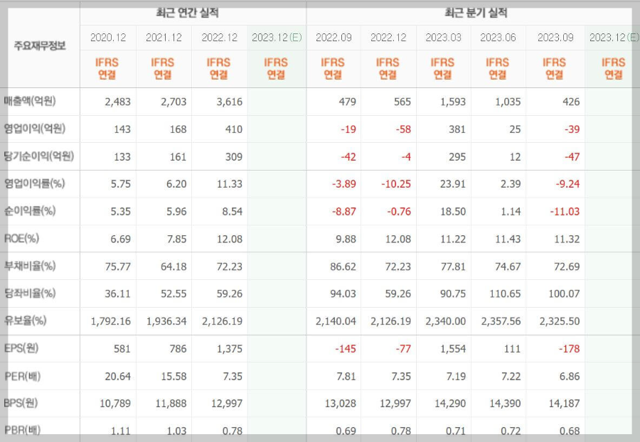Click the 20.64 PER value
Image resolution: width=640 pixels, height=442 pixels.
117,376
